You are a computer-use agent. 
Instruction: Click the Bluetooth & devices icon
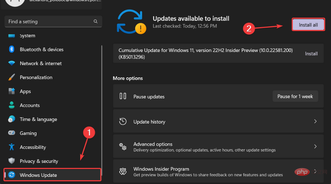click(x=12, y=49)
